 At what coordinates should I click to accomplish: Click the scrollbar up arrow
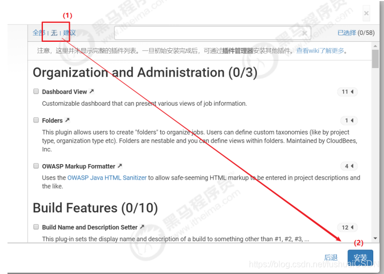pos(375,46)
